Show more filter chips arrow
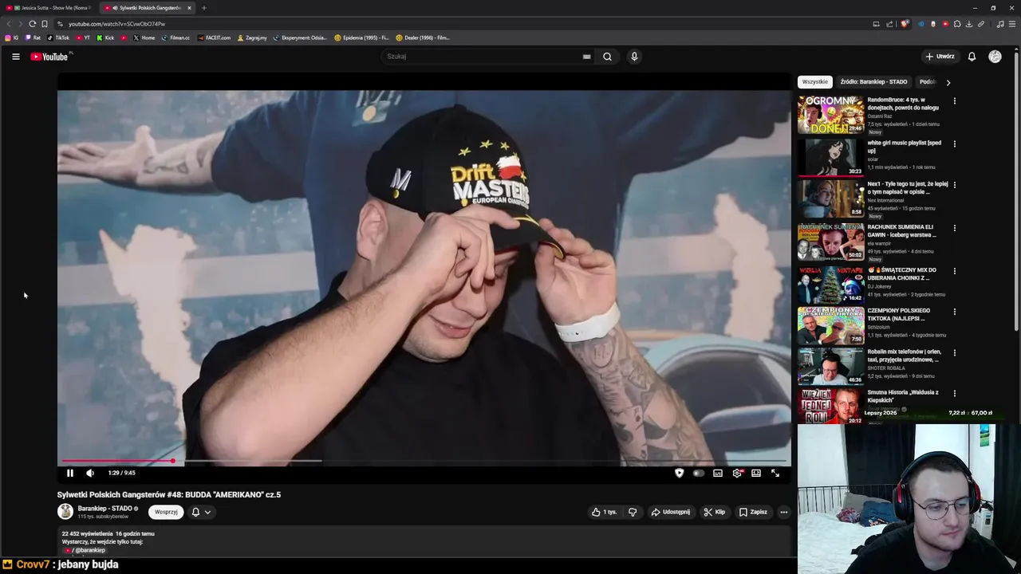The height and width of the screenshot is (574, 1021). tap(948, 82)
